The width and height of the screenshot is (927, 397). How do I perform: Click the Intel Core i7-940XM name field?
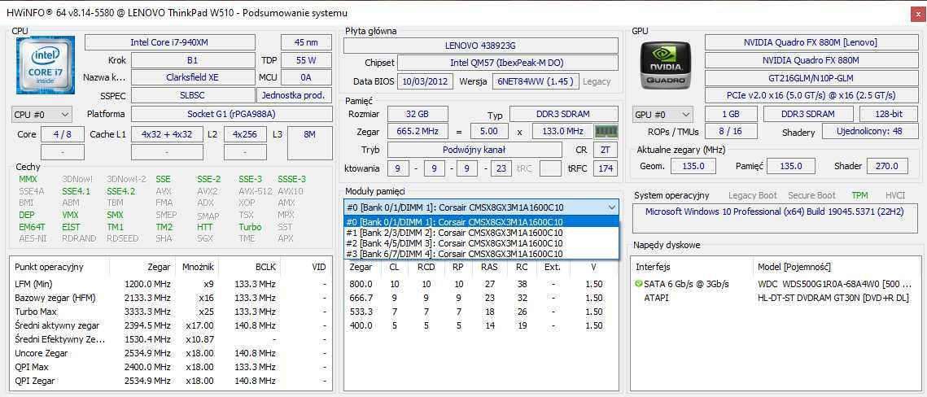[169, 42]
